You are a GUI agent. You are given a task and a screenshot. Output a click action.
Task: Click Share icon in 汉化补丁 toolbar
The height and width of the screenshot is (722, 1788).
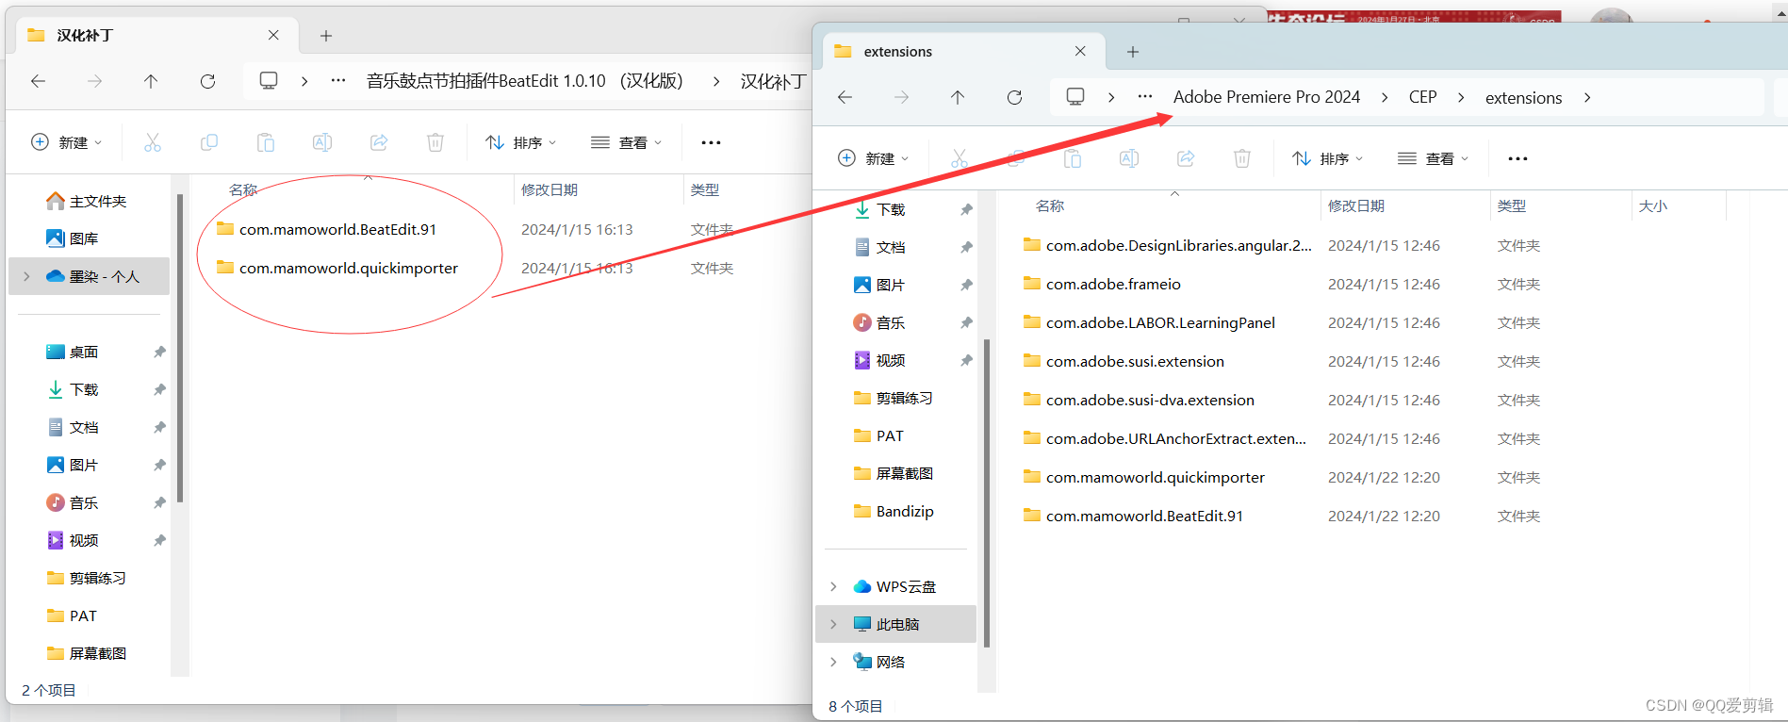[379, 142]
